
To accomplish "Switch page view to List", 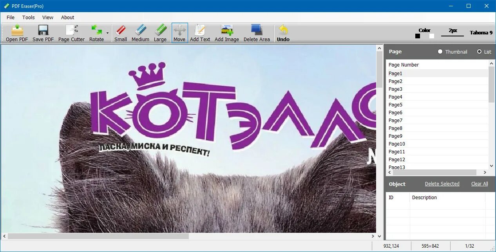I will pos(484,52).
